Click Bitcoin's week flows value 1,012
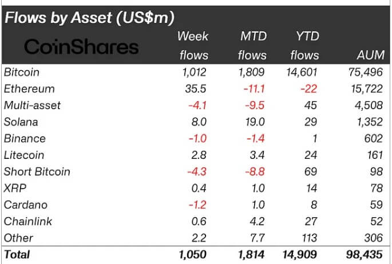Screen dimensions: 392x264 click(x=194, y=73)
